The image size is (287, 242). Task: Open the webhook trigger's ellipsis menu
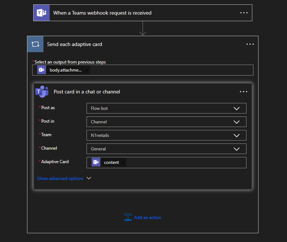coord(244,13)
